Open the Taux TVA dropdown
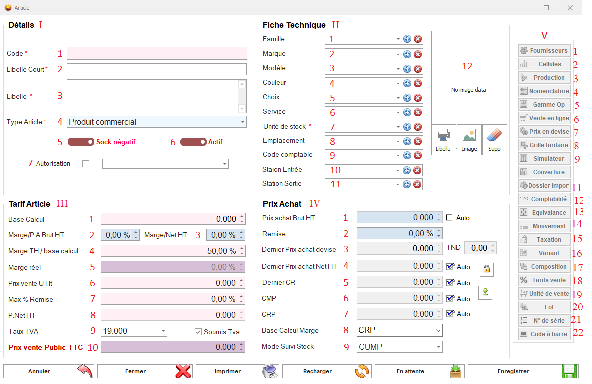 163,331
